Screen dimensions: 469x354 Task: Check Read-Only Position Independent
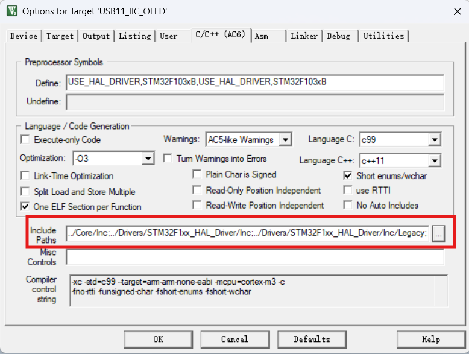[197, 190]
